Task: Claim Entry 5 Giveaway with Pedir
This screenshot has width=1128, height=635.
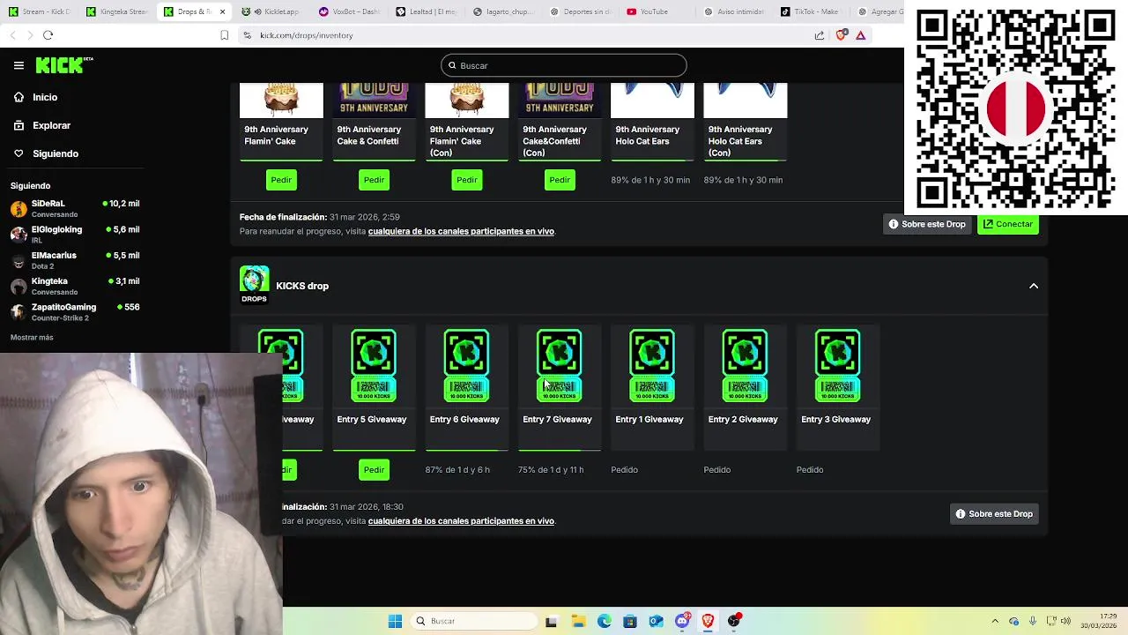Action: point(374,470)
